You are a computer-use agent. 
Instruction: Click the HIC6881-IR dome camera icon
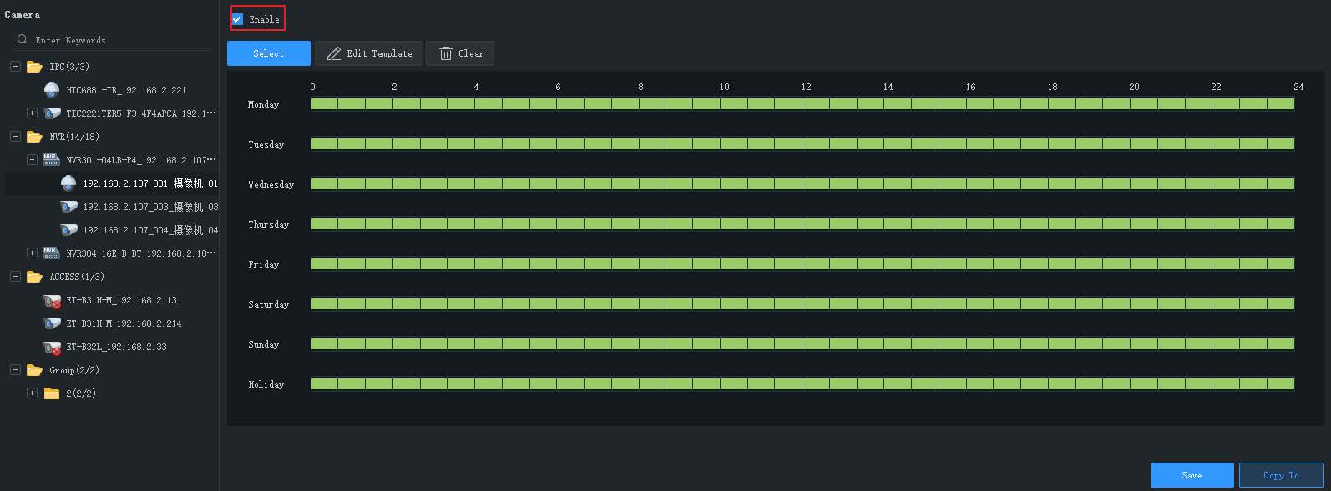(x=52, y=89)
